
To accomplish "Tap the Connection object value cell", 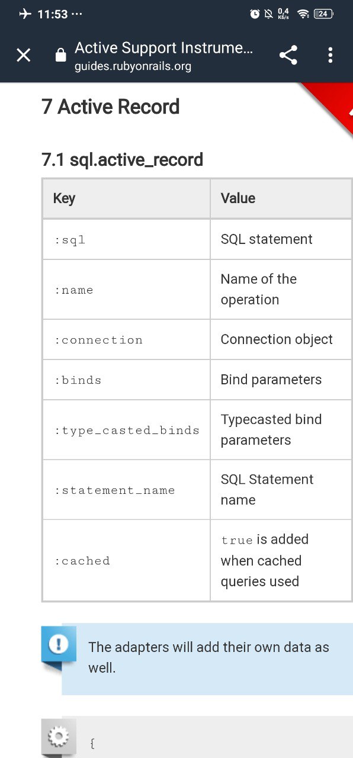I will (281, 339).
